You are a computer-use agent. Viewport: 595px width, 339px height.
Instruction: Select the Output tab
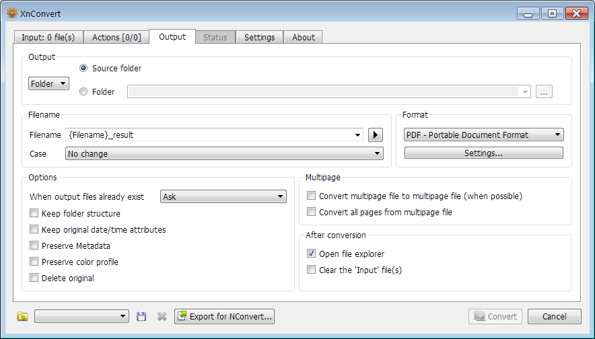[172, 36]
